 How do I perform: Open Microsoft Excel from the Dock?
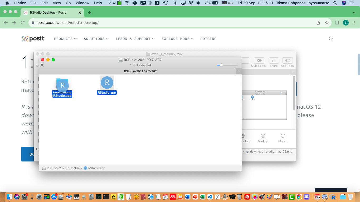202,196
